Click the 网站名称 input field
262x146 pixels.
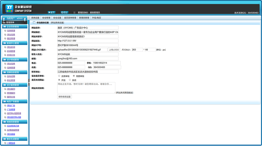pos(88,28)
